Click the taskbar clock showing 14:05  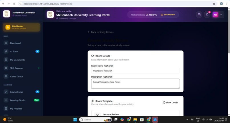click(x=219, y=120)
